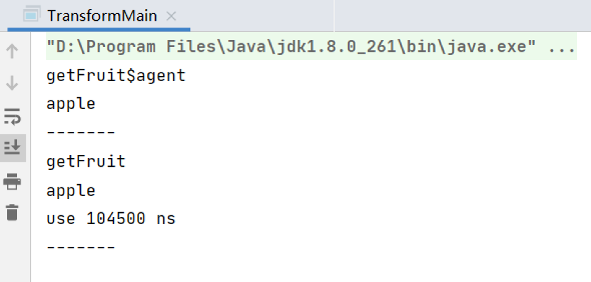The width and height of the screenshot is (591, 282).
Task: Close the TransformMain run tab
Action: pos(171,16)
